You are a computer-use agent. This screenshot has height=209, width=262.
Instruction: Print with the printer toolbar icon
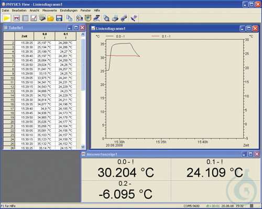[x=115, y=18]
